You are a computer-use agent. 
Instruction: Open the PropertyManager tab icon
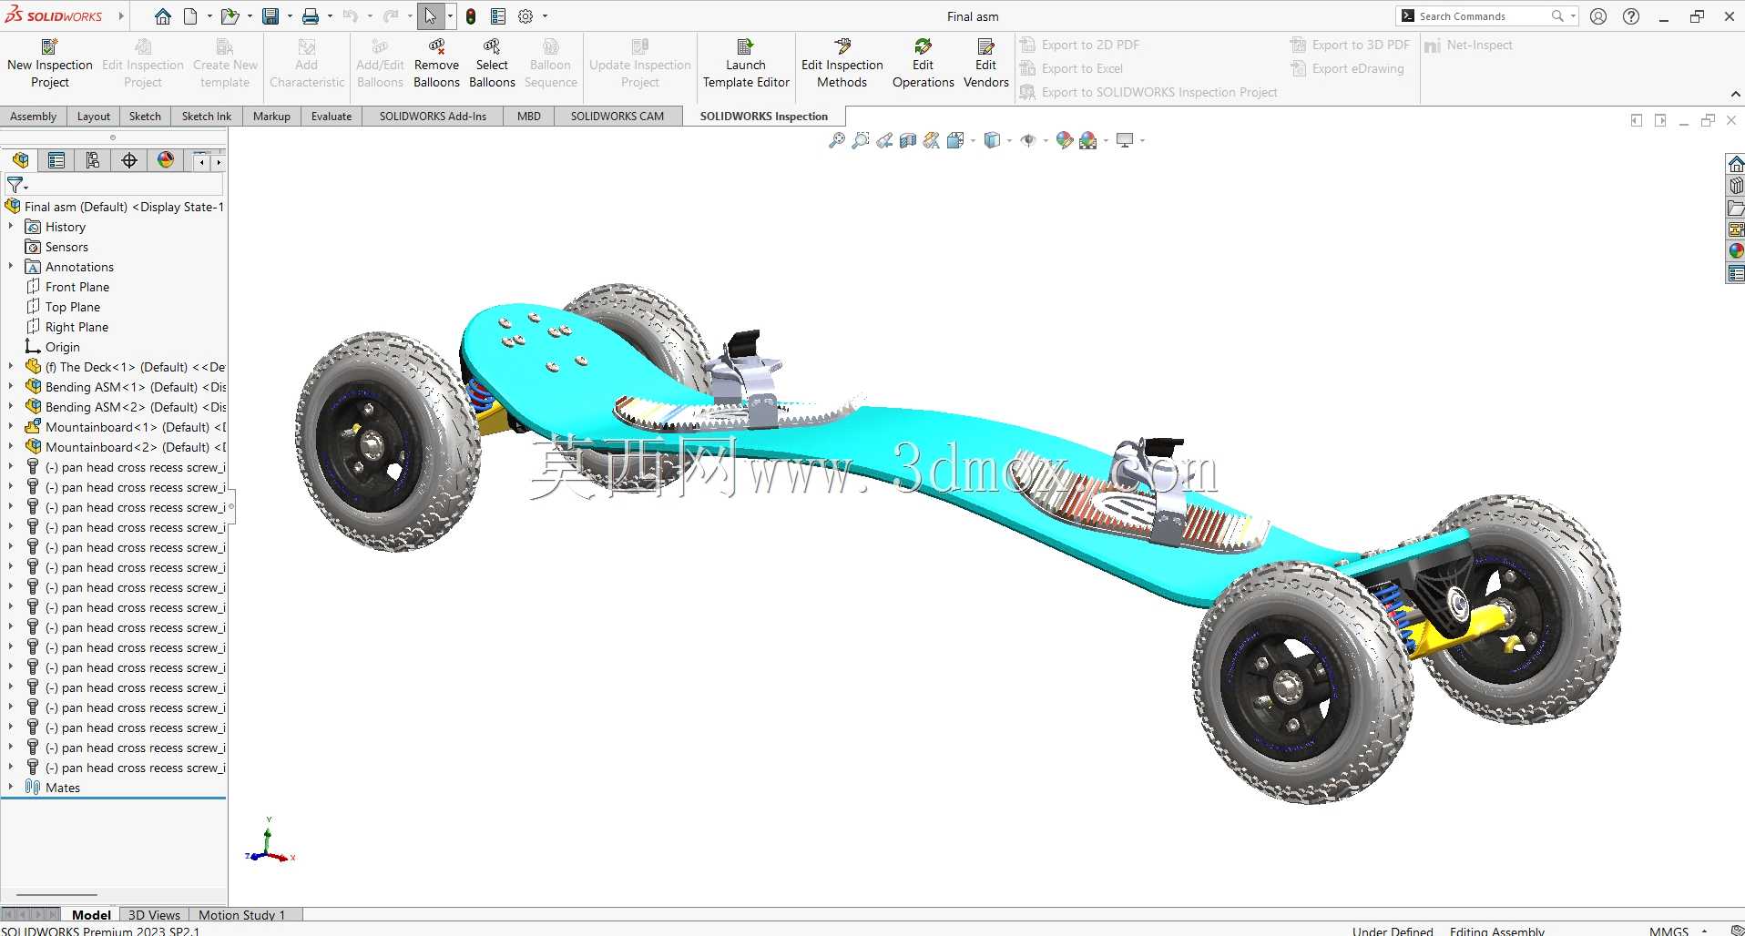(x=56, y=160)
